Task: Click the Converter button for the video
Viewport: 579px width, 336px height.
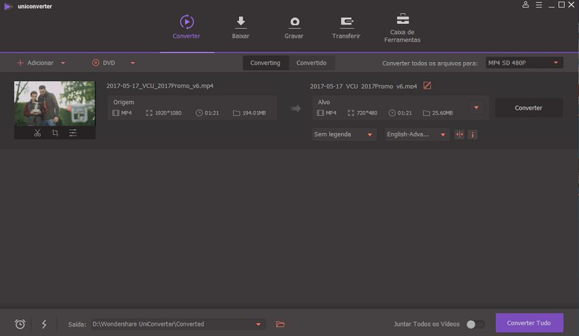Action: click(529, 108)
